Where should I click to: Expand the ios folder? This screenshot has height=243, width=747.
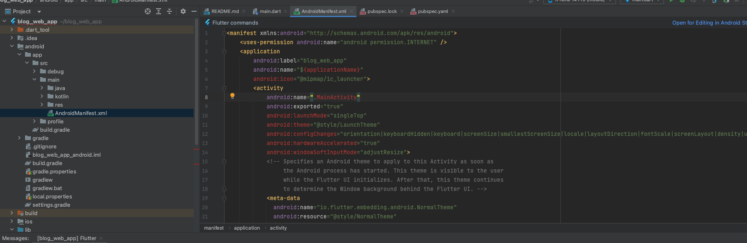coord(12,221)
